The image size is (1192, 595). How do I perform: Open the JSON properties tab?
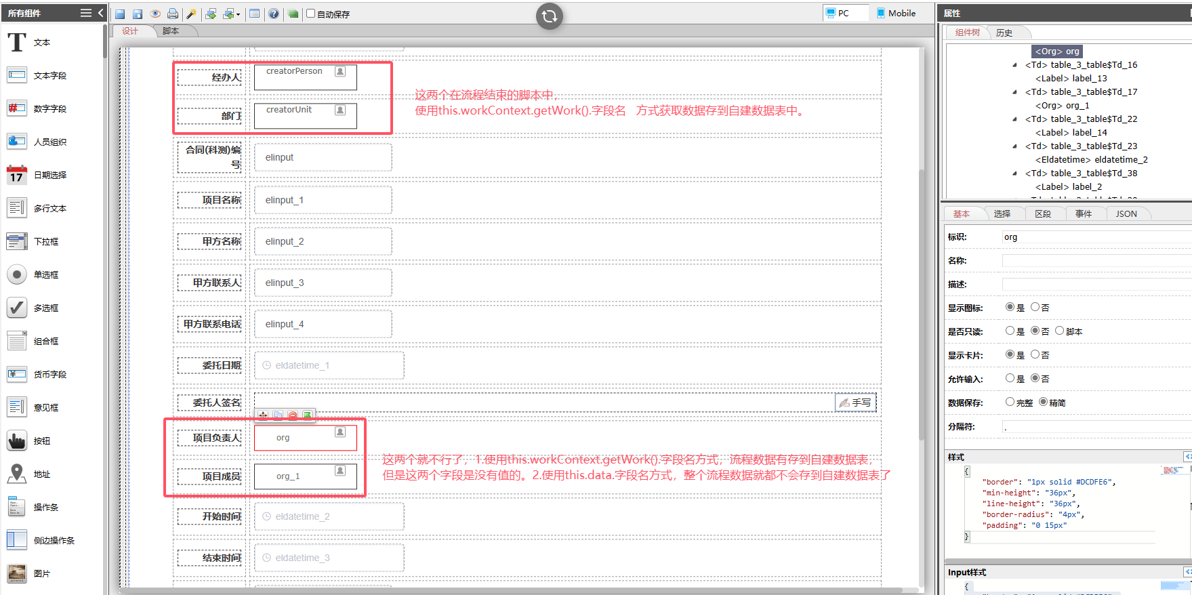pos(1126,214)
